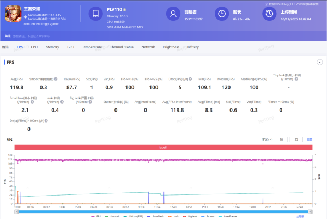Switch to the CPU tab
The image size is (327, 219).
[x=34, y=47]
